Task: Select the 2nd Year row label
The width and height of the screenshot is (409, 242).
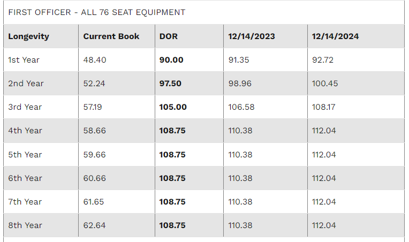Action: click(x=26, y=84)
